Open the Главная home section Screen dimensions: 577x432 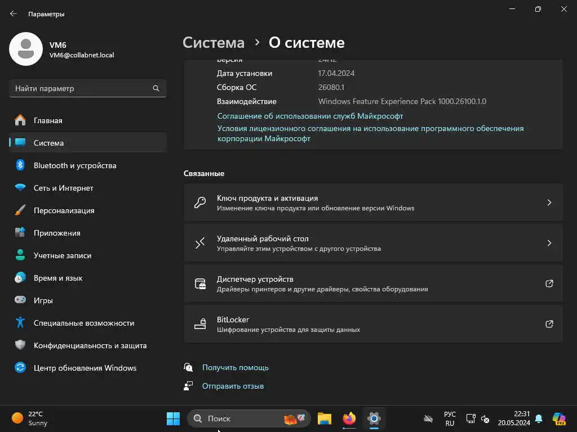(x=87, y=120)
